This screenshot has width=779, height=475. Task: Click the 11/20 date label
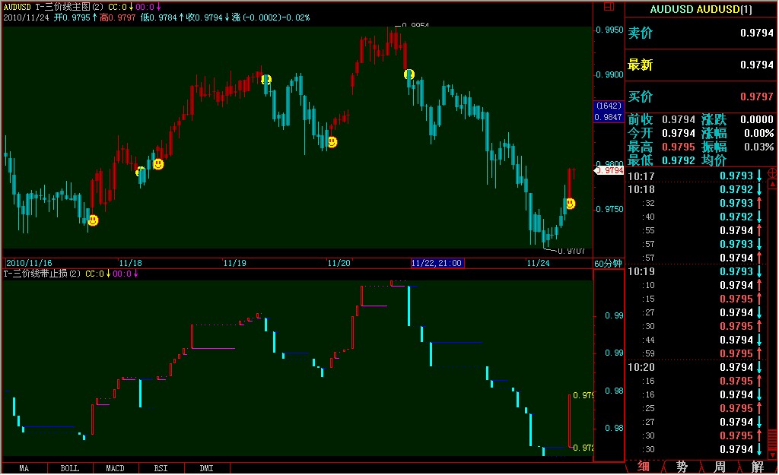click(339, 264)
